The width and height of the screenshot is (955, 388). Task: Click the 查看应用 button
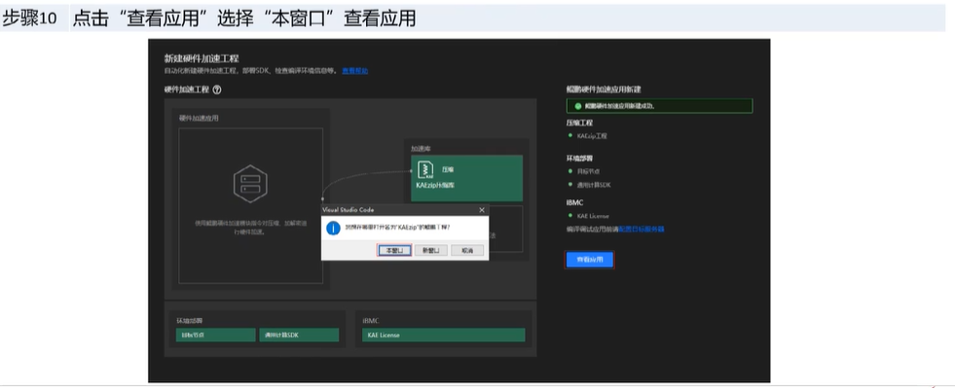click(589, 260)
